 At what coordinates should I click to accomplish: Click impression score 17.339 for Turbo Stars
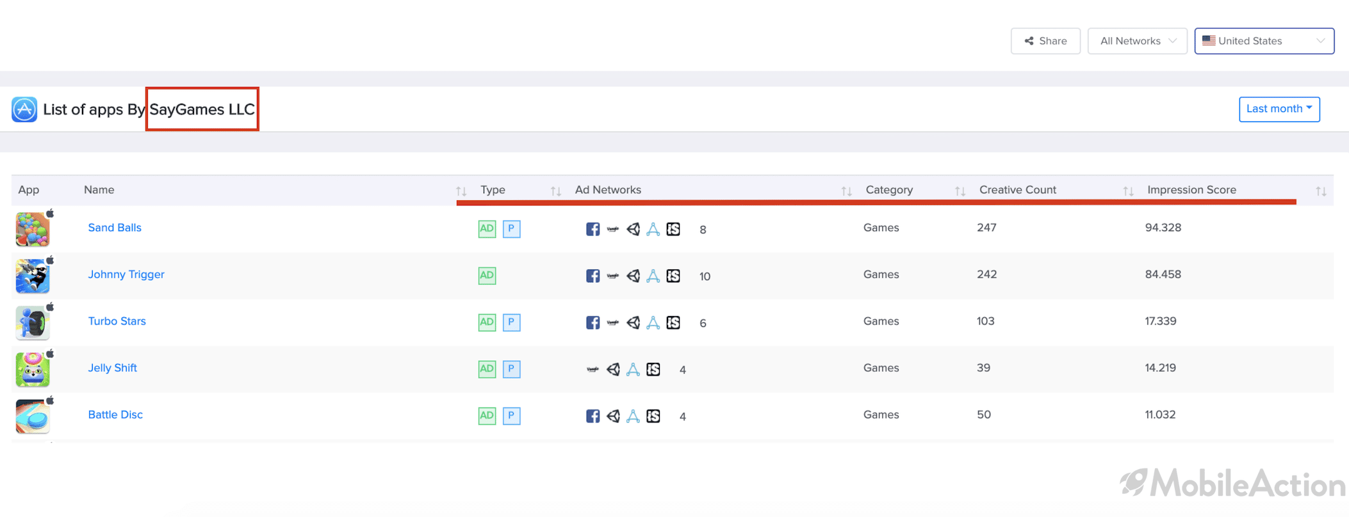point(1161,321)
